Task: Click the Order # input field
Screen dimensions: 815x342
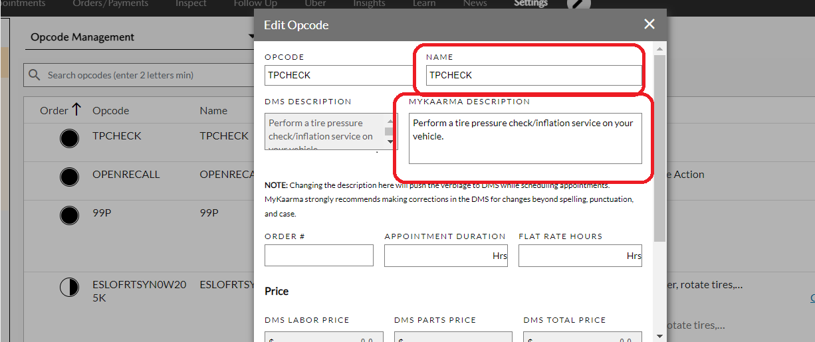Action: click(x=319, y=256)
